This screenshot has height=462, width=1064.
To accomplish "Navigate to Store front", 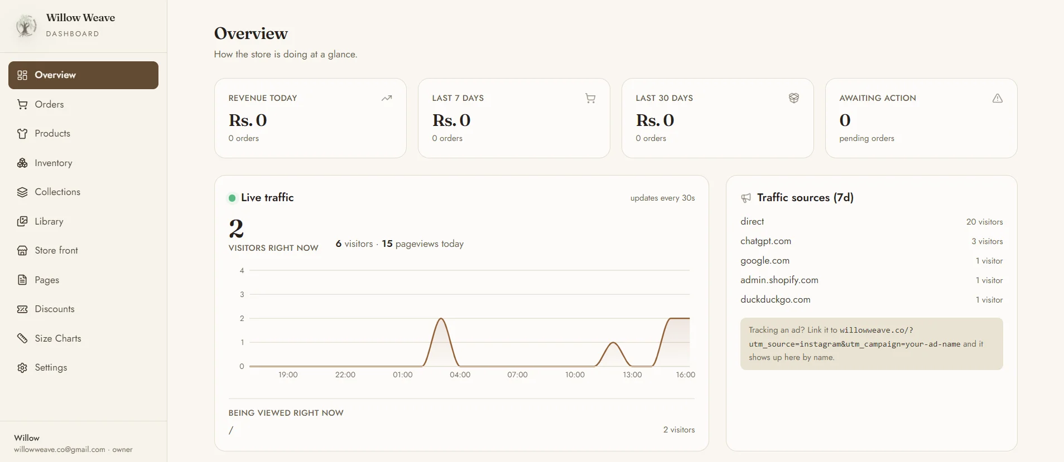I will pos(83,251).
